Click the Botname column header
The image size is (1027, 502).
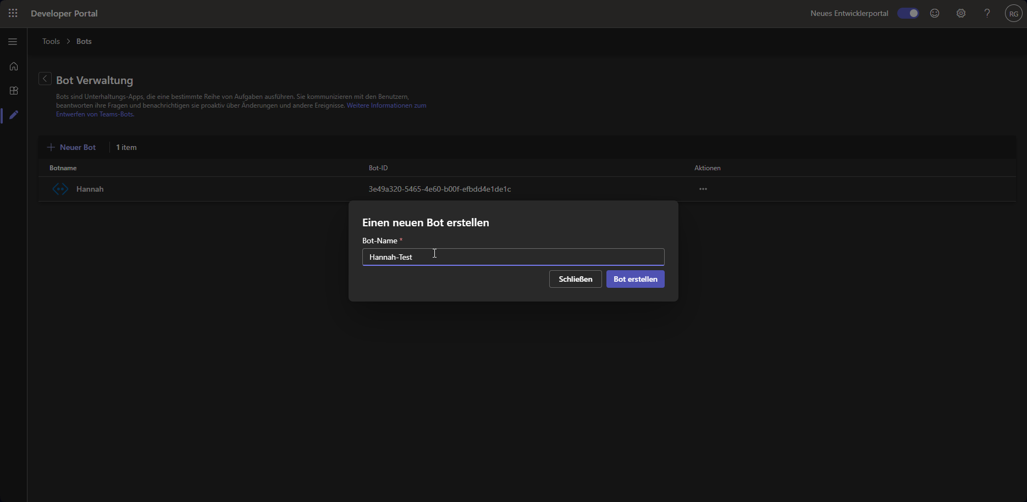63,168
